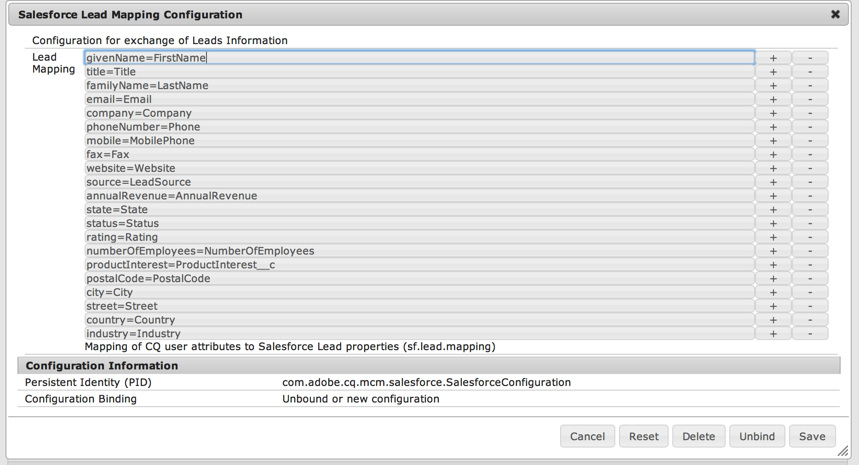Focus the source=LeadSource mapping field
This screenshot has width=859, height=465.
click(419, 182)
